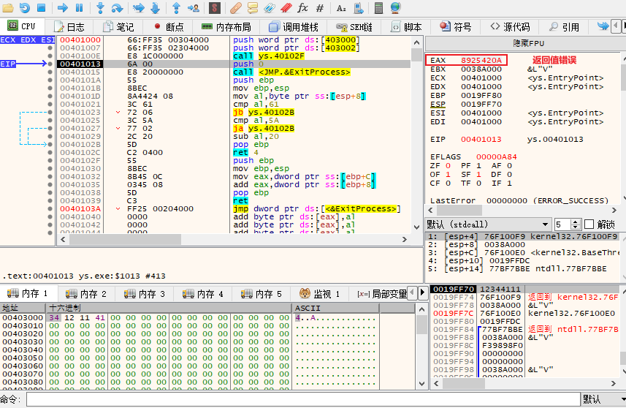The image size is (626, 408).
Task: Open the calculator icon in toolbar
Action: click(x=378, y=8)
